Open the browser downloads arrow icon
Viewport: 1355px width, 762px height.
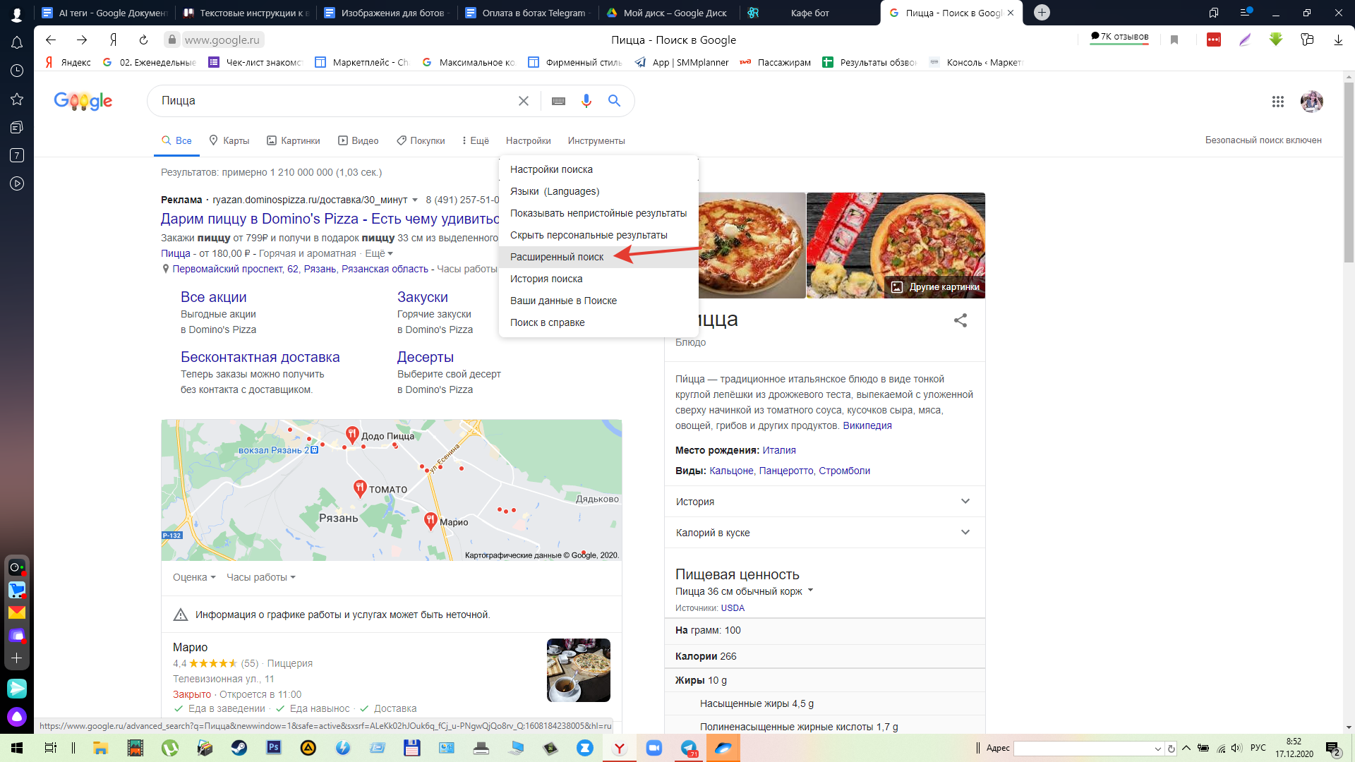click(1338, 40)
